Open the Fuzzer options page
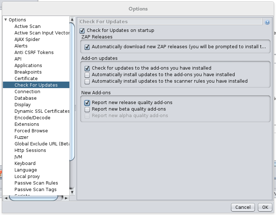The width and height of the screenshot is (276, 215). [x=21, y=137]
